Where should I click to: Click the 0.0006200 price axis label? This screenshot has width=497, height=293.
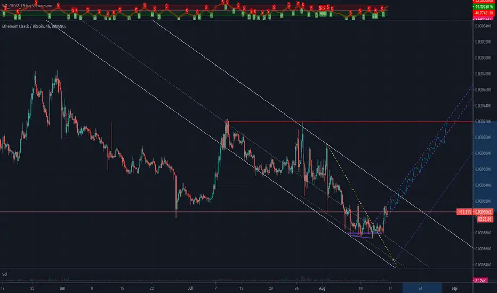pos(483,201)
